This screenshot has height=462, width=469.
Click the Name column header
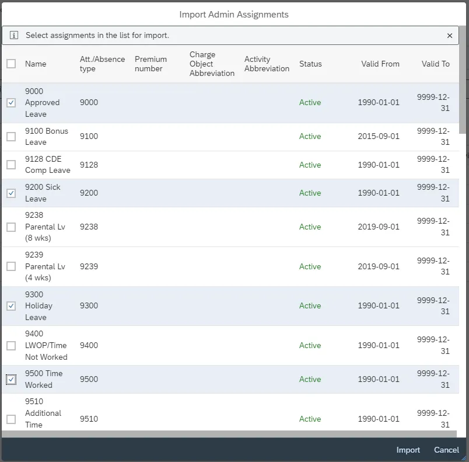(x=36, y=64)
